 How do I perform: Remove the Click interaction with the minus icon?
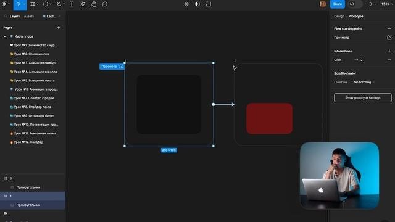[389, 60]
